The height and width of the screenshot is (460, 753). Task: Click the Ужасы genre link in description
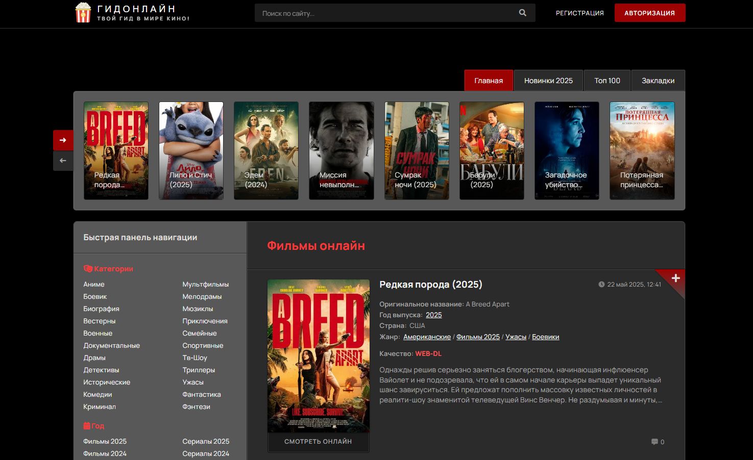tap(516, 337)
